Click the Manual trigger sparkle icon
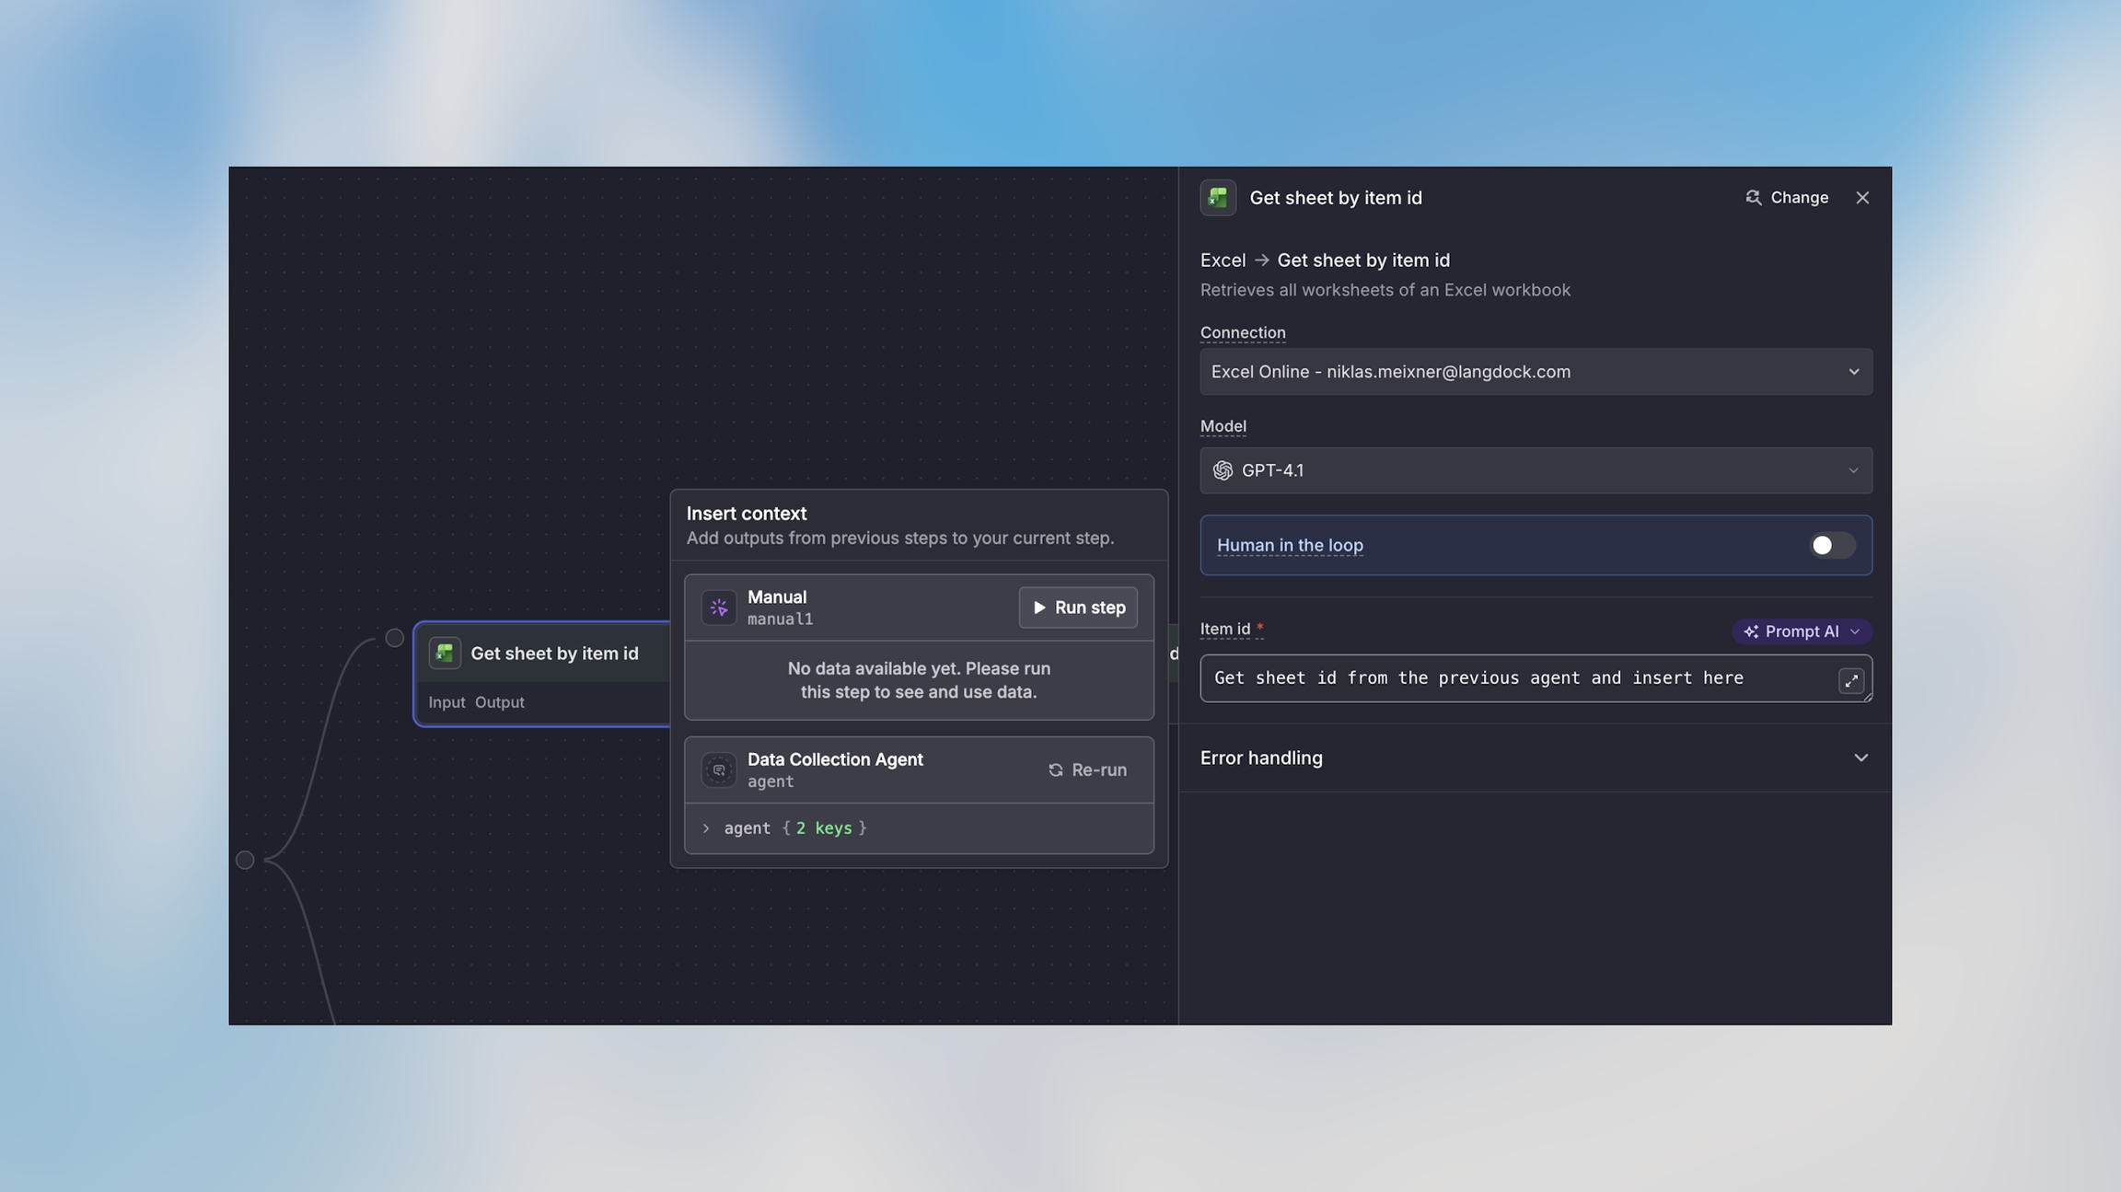2121x1192 pixels. click(719, 608)
